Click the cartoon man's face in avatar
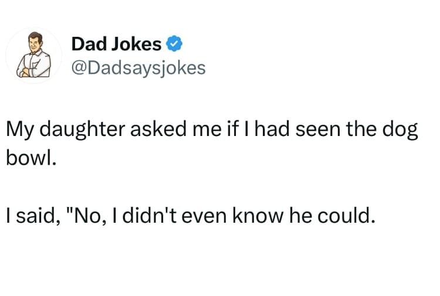440x296 pixels. coord(36,43)
